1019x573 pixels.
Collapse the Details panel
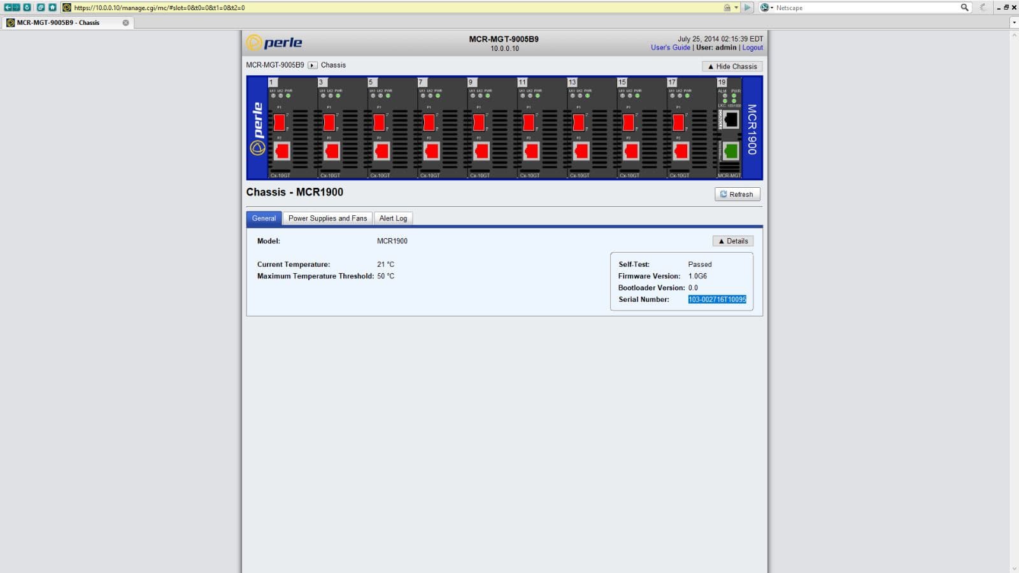pos(732,241)
